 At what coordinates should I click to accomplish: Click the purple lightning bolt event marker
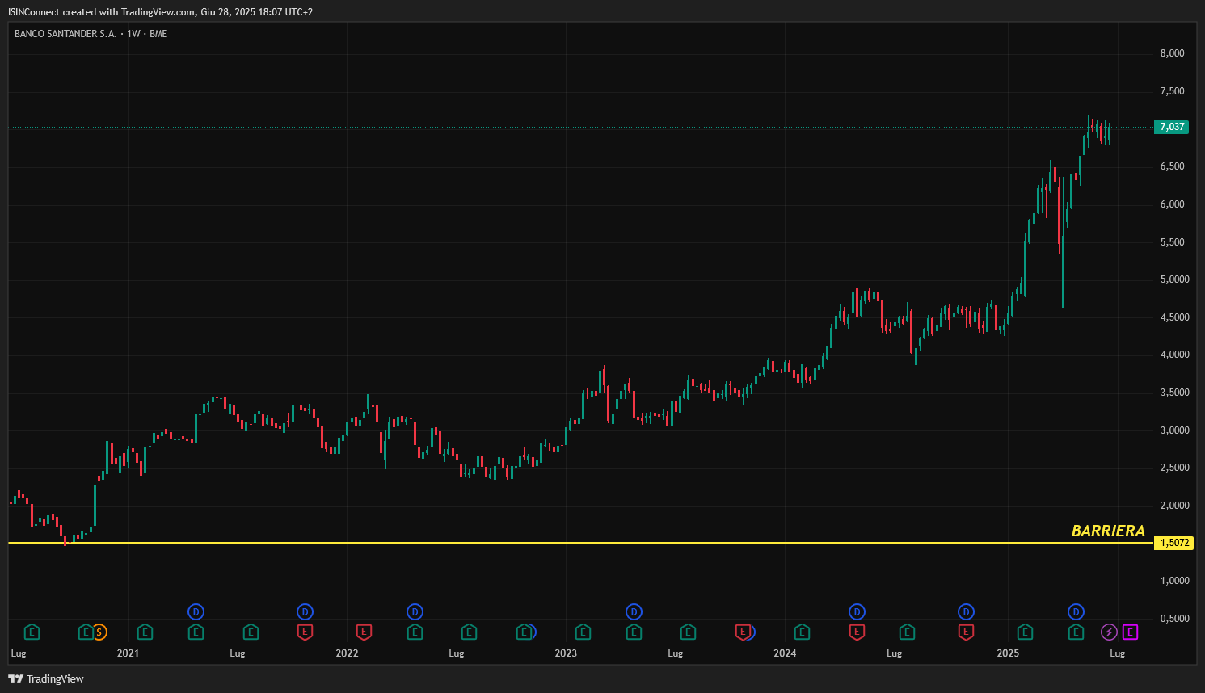tap(1110, 632)
